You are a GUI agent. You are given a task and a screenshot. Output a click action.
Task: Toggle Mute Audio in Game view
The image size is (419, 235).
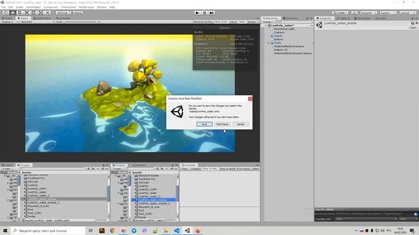click(x=221, y=22)
